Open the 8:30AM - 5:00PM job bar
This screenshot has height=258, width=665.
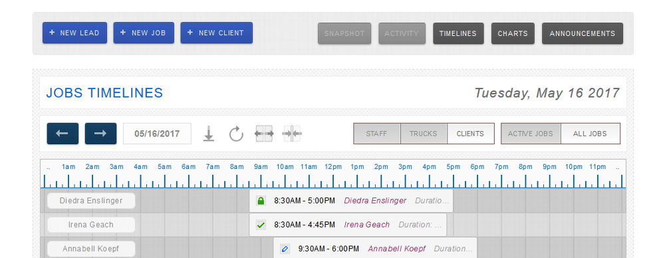(351, 201)
